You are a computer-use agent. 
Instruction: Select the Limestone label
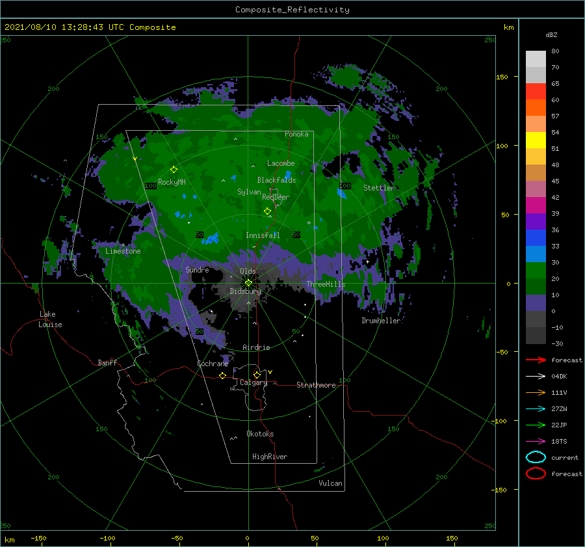[123, 251]
